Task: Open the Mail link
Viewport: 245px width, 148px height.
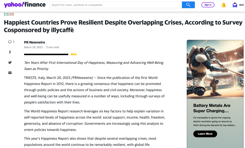Action: coord(241,5)
